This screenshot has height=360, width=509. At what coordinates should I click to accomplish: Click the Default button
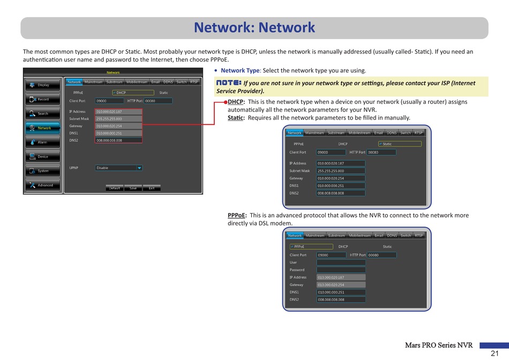[115, 188]
